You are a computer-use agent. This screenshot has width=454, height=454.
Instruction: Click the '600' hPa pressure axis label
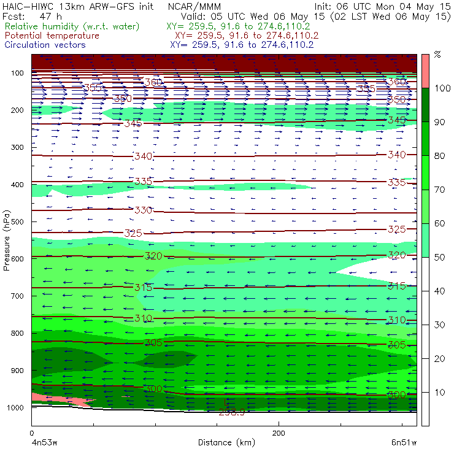click(17, 259)
